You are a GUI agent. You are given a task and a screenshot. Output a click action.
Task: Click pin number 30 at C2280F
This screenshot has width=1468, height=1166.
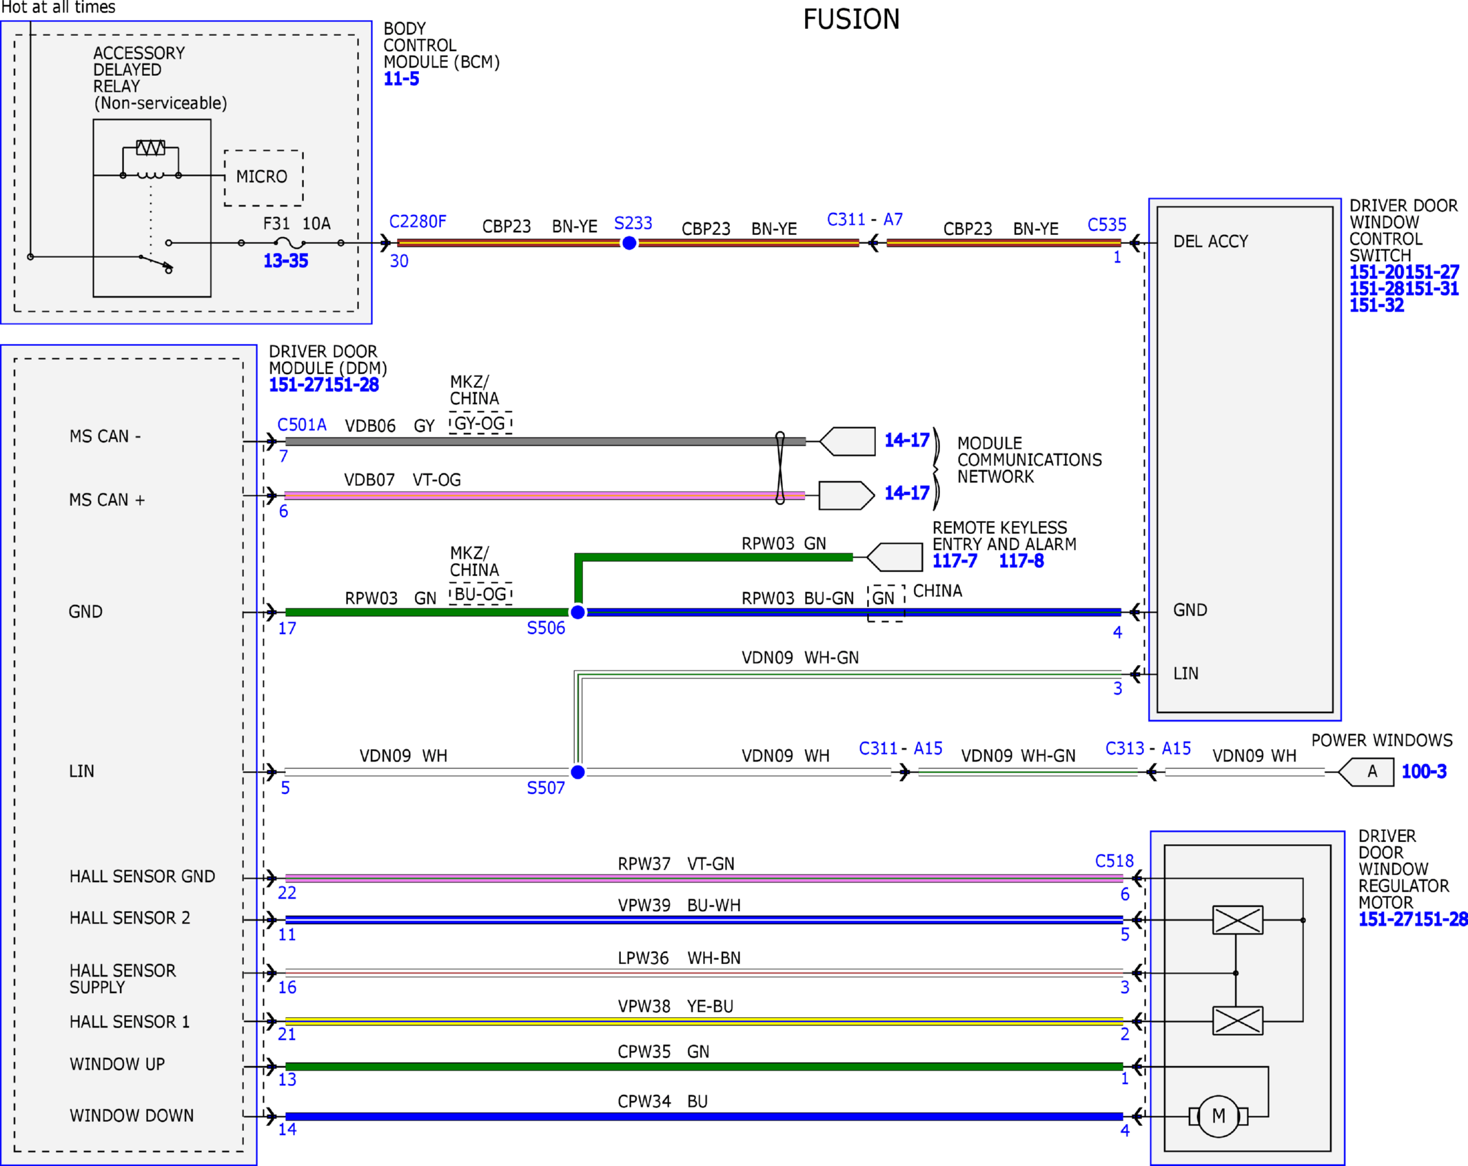399,262
